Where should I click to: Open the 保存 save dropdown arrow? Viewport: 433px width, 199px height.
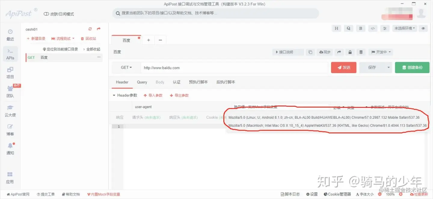pyautogui.click(x=388, y=68)
